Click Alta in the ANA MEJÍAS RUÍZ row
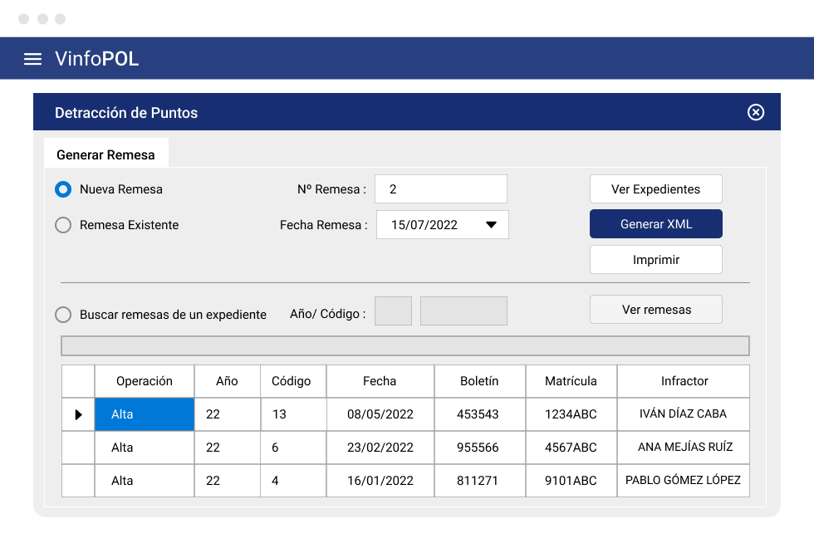 pos(145,448)
